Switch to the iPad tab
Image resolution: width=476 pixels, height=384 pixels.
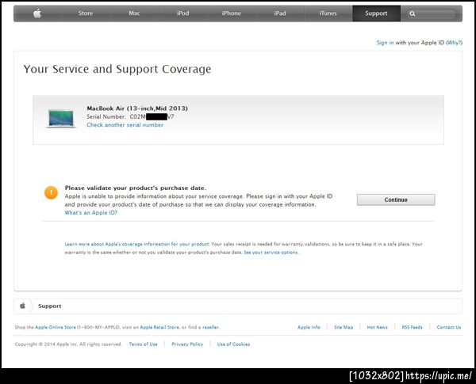point(280,13)
